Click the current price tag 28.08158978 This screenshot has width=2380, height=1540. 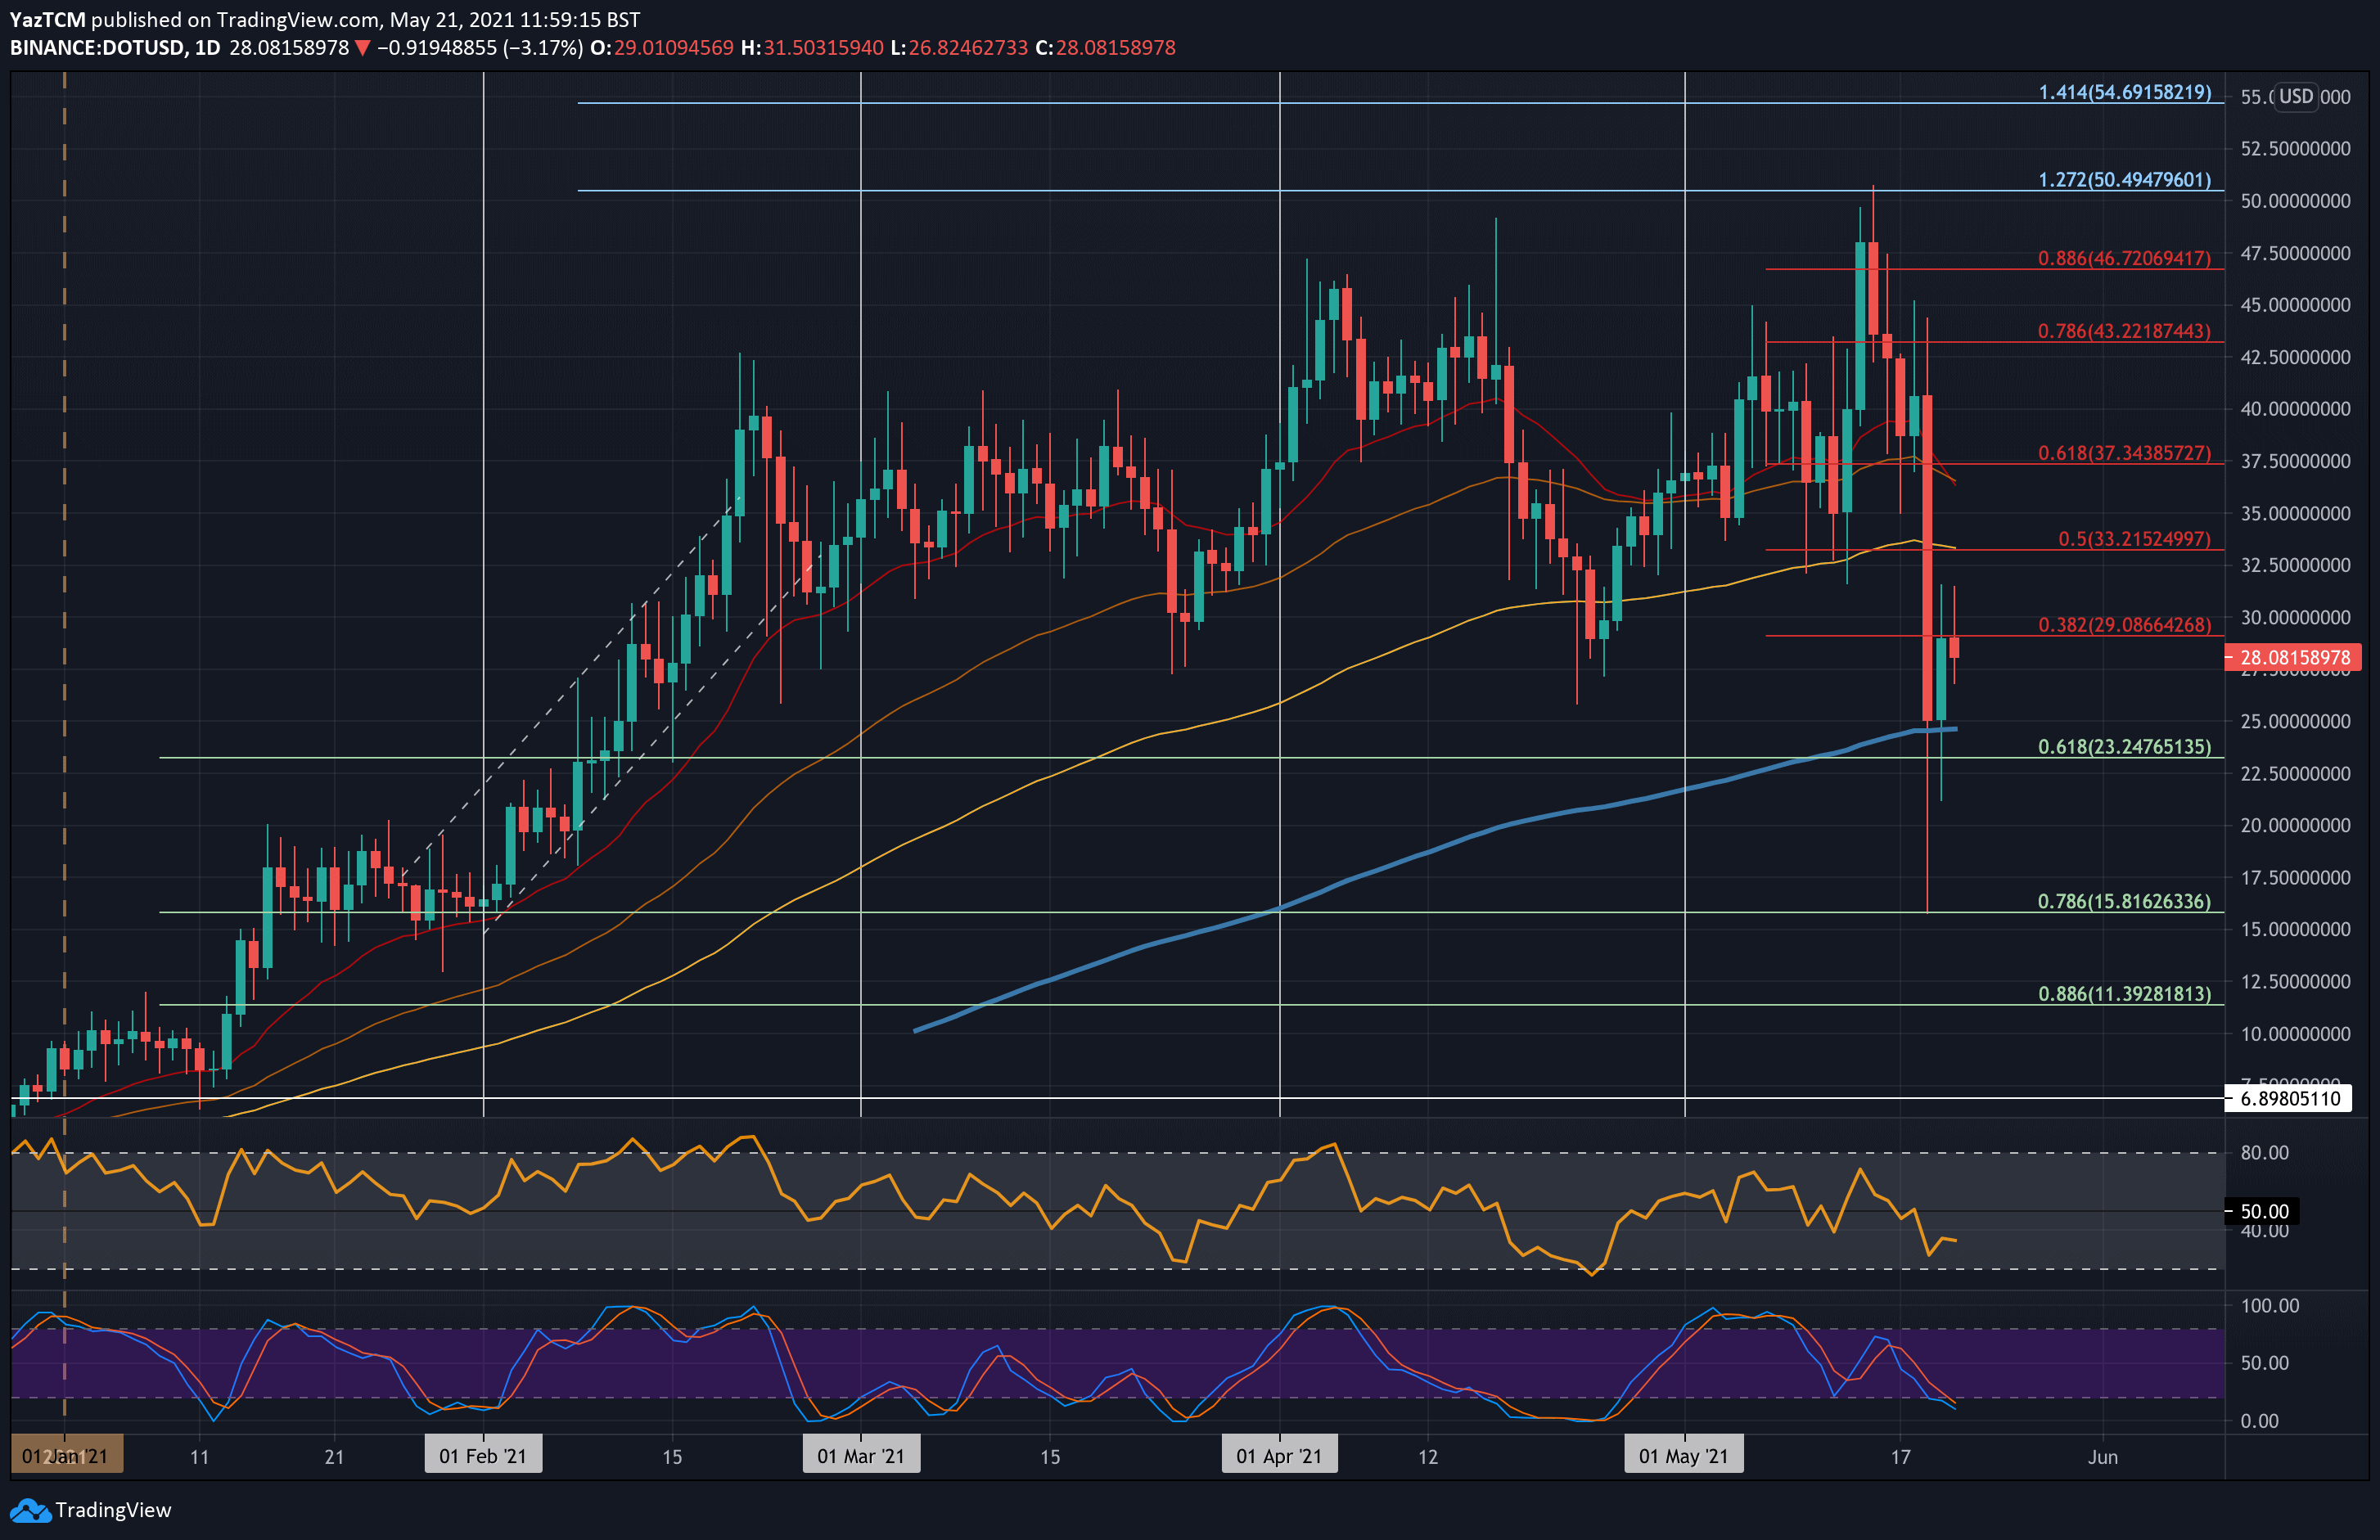point(2292,658)
